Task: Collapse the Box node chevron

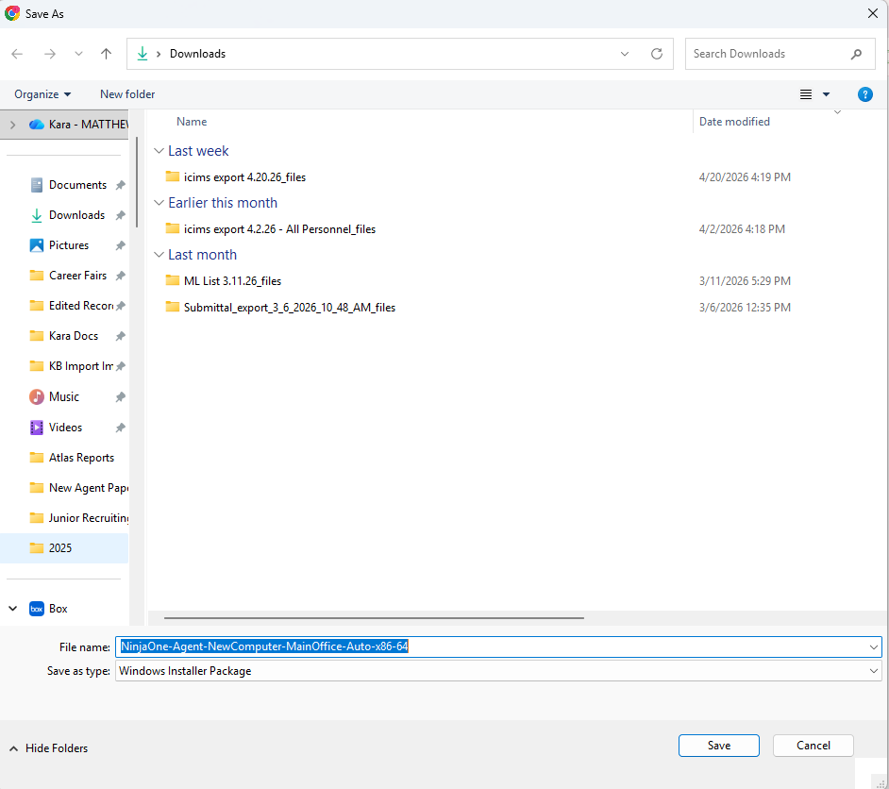Action: tap(12, 608)
